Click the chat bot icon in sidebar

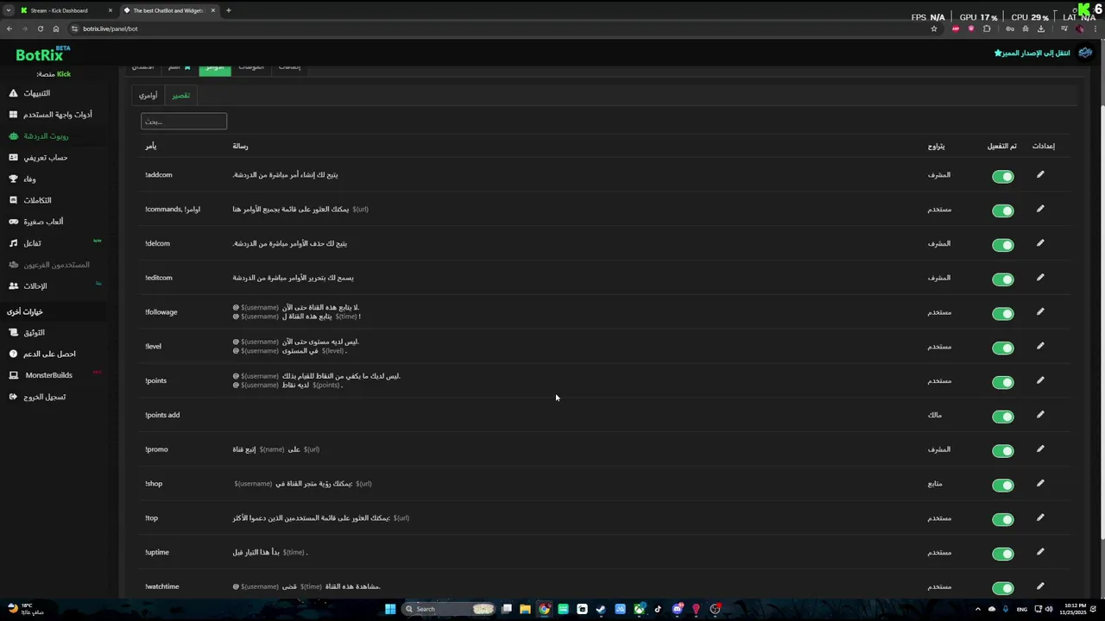tap(13, 136)
